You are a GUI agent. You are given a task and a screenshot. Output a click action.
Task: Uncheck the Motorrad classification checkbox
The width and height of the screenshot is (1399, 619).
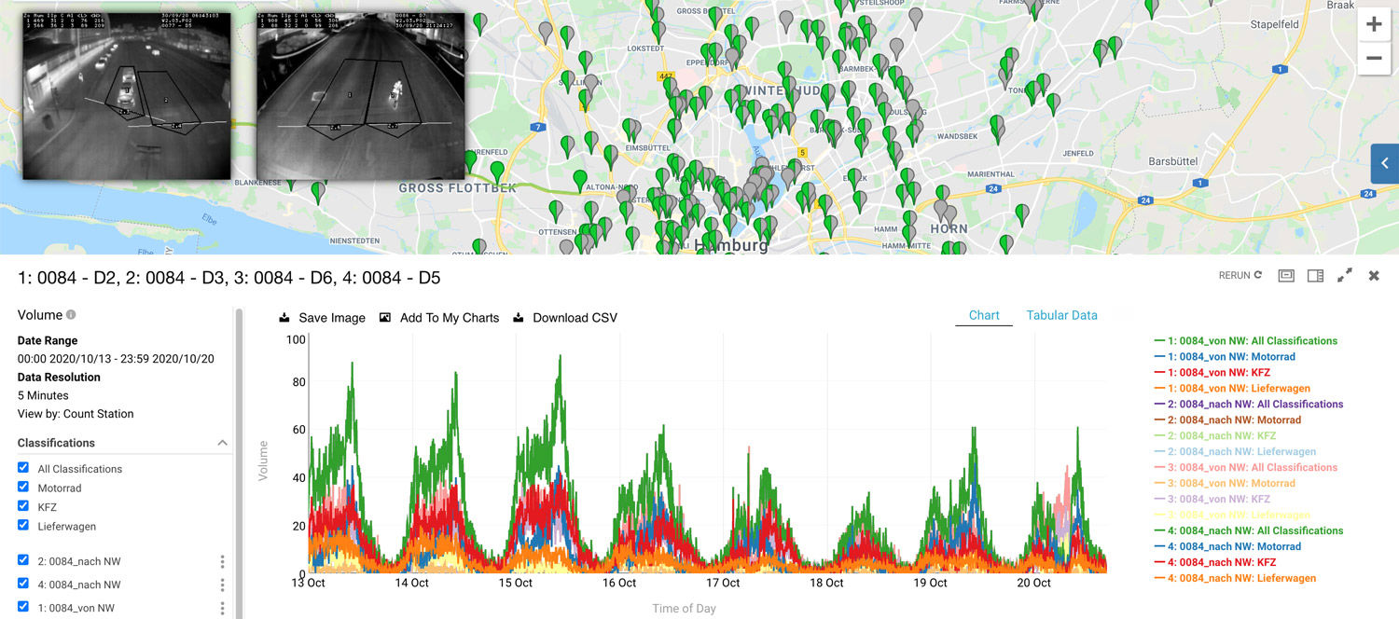click(23, 488)
